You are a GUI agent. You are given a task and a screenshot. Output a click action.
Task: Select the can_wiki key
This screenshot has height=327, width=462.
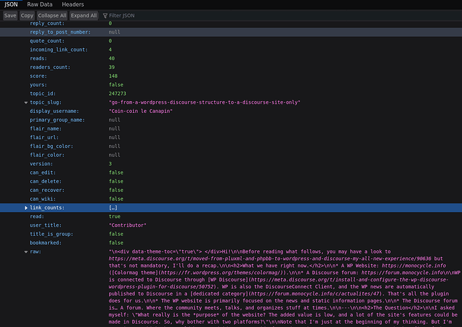[43, 199]
